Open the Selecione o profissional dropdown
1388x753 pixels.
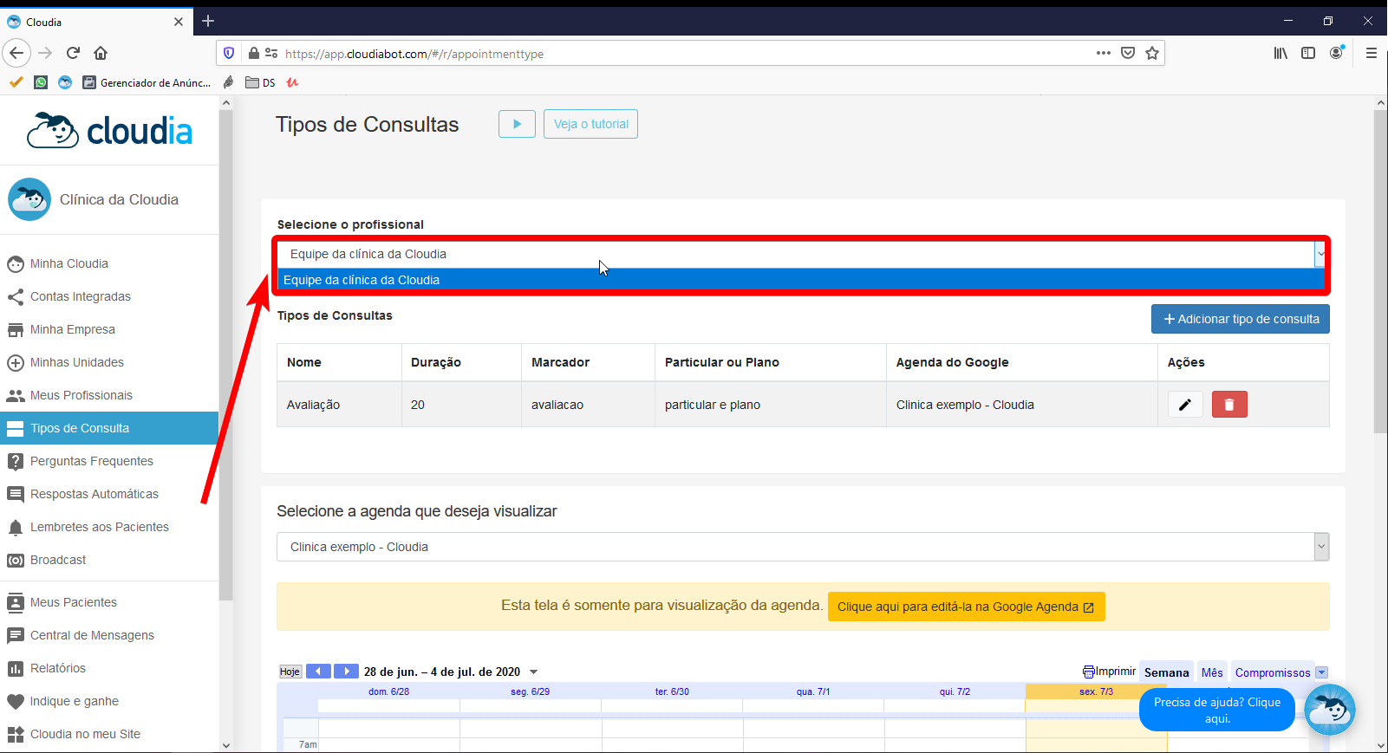coord(803,254)
